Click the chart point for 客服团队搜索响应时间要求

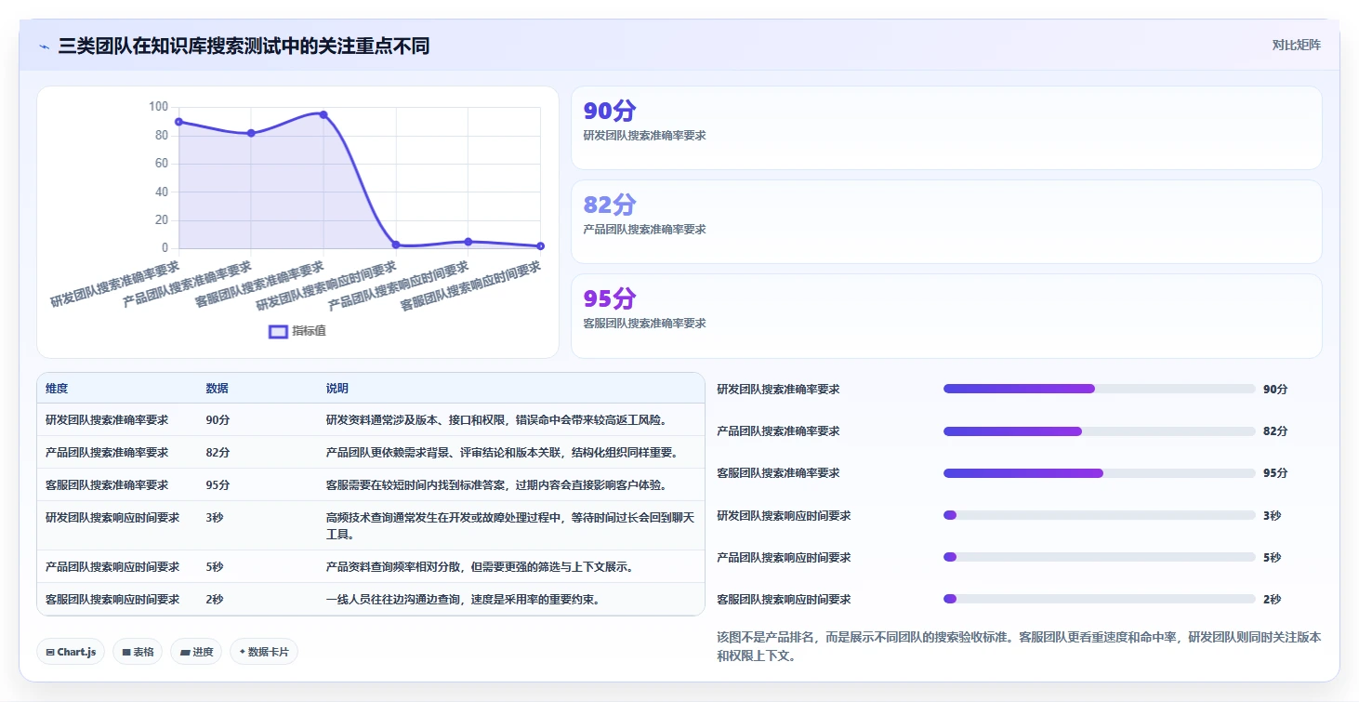click(540, 245)
